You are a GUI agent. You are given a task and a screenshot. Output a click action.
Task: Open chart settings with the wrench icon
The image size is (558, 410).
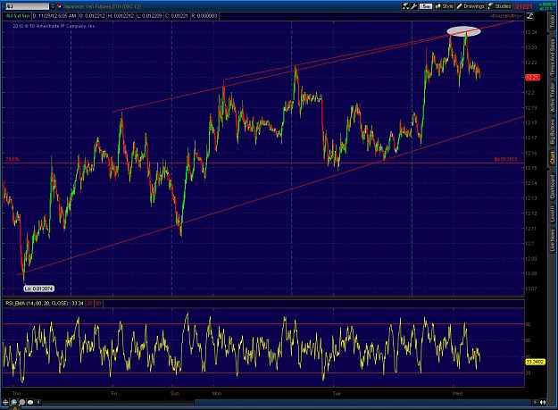[x=413, y=6]
